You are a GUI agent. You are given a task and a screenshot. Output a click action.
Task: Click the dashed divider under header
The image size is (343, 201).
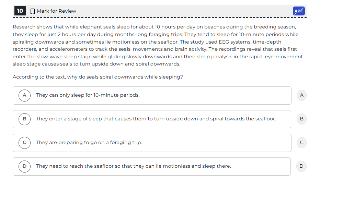(159, 17)
